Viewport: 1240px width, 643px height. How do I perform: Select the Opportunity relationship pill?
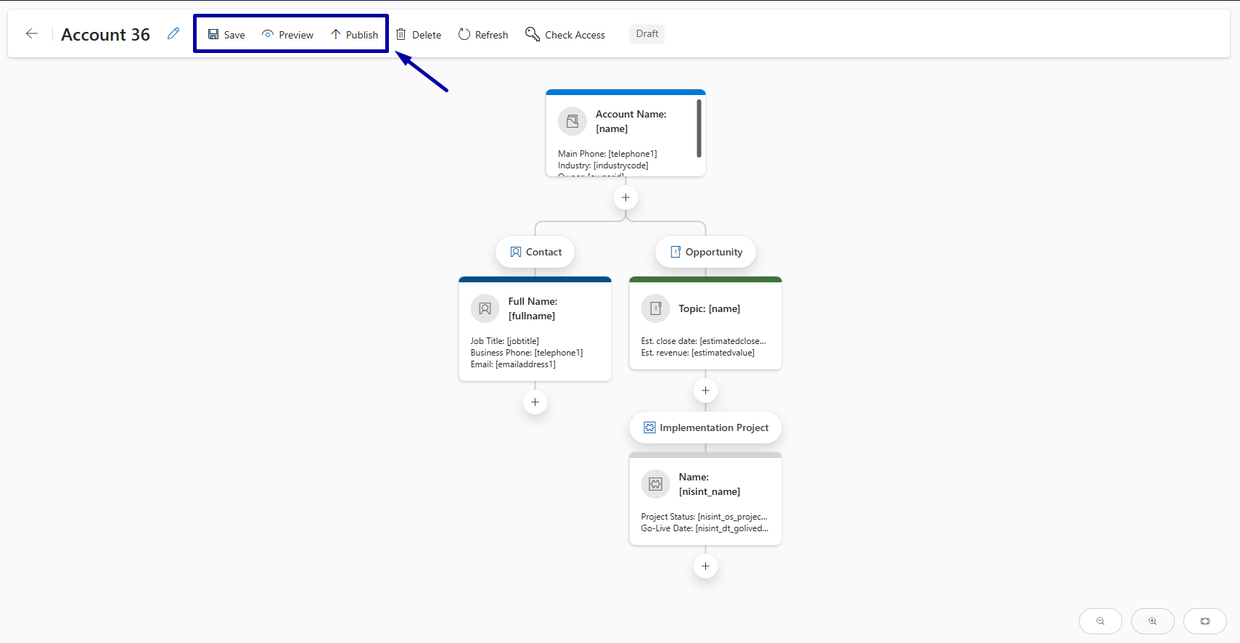click(x=705, y=252)
